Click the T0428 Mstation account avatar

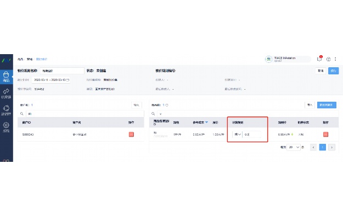point(268,59)
